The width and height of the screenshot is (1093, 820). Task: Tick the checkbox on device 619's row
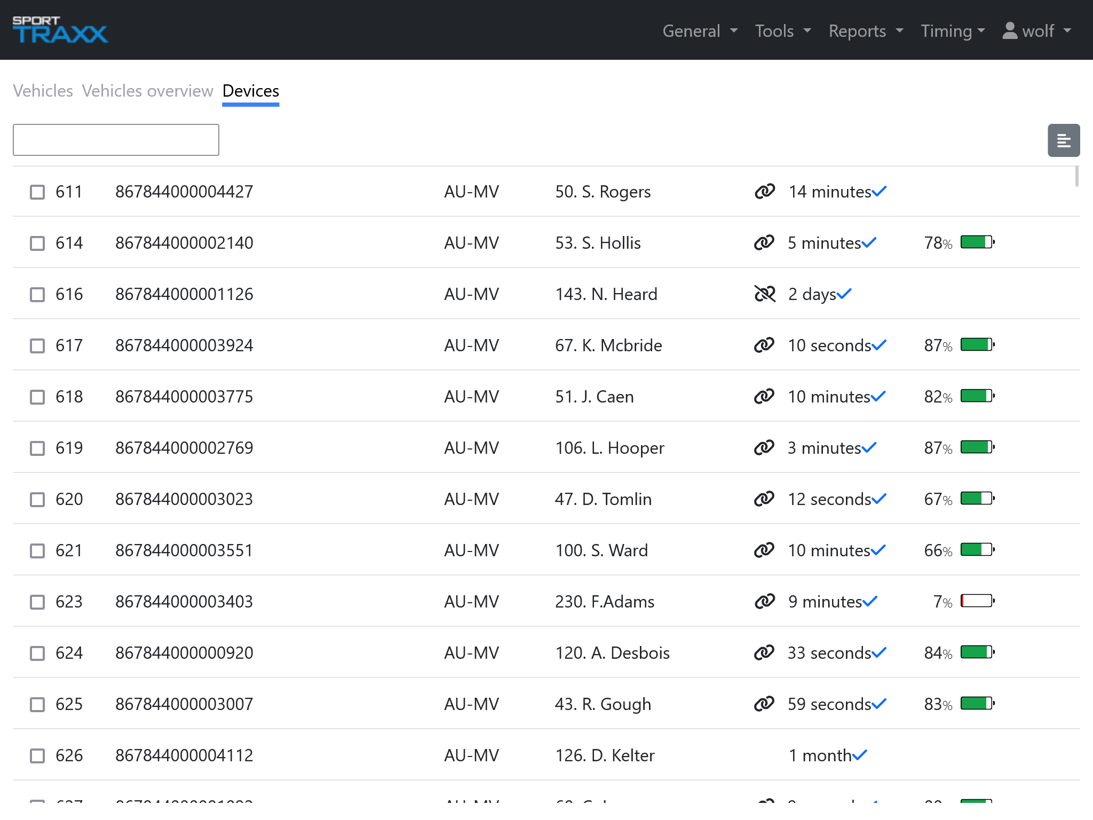coord(37,448)
